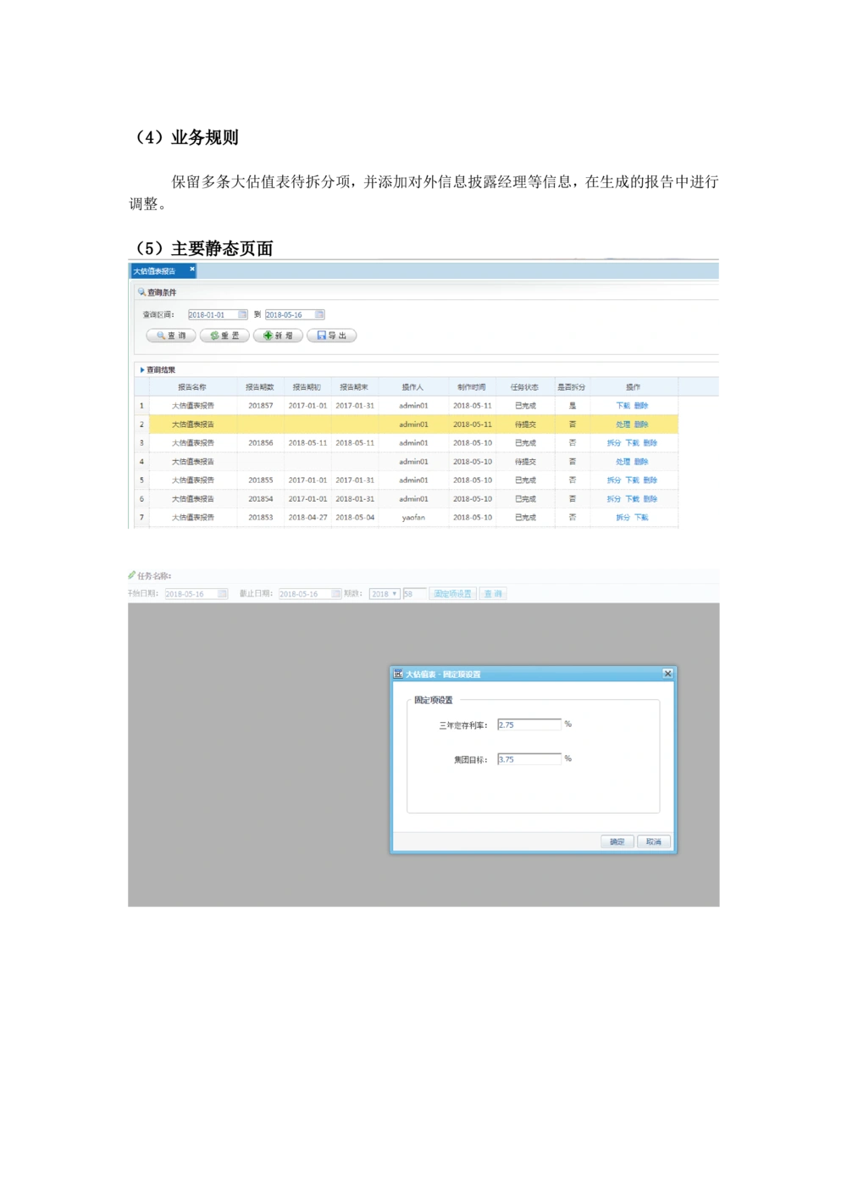This screenshot has width=847, height=1199.
Task: Close the 大估值表报告 tab
Action: pyautogui.click(x=192, y=269)
